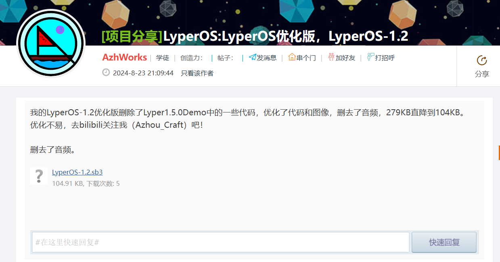Click the share arrow icon

point(482,60)
